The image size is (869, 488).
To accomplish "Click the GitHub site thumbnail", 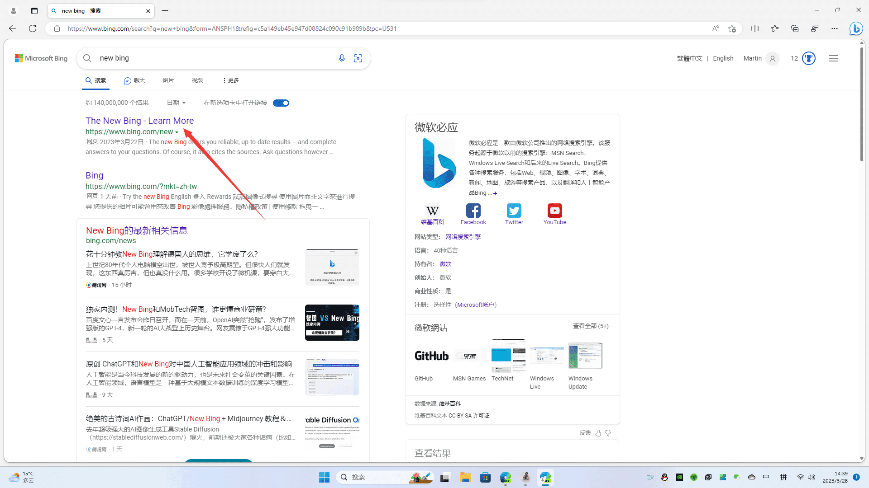I will click(x=431, y=356).
